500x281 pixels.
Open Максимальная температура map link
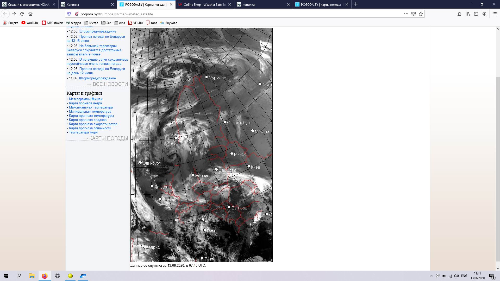pyautogui.click(x=91, y=107)
